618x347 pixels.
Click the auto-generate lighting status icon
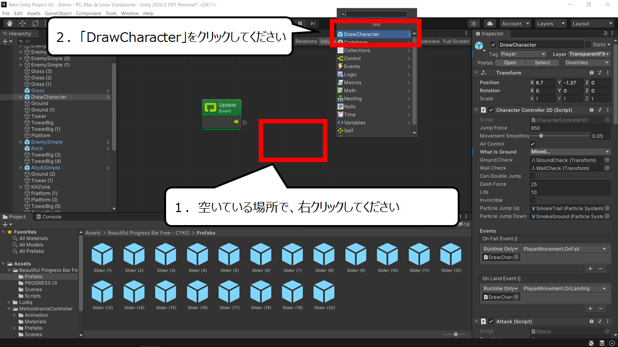(x=602, y=343)
